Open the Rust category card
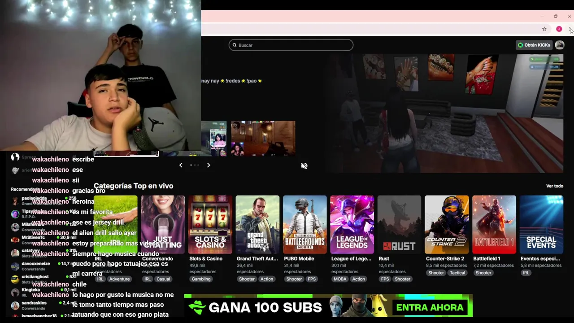Image resolution: width=574 pixels, height=323 pixels. click(x=400, y=224)
